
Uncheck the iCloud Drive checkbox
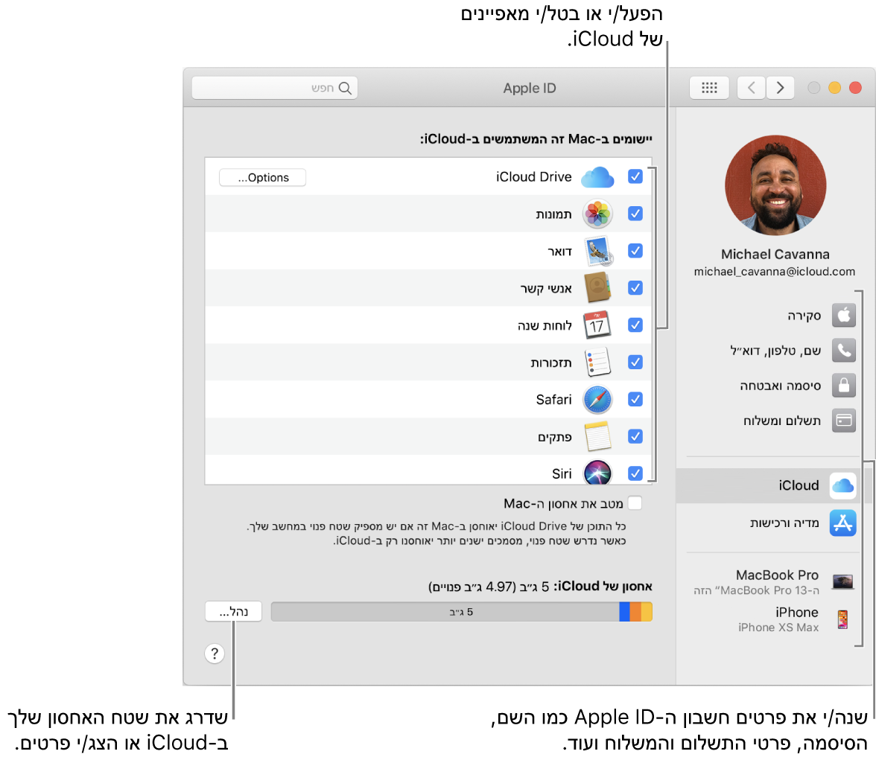pyautogui.click(x=635, y=176)
